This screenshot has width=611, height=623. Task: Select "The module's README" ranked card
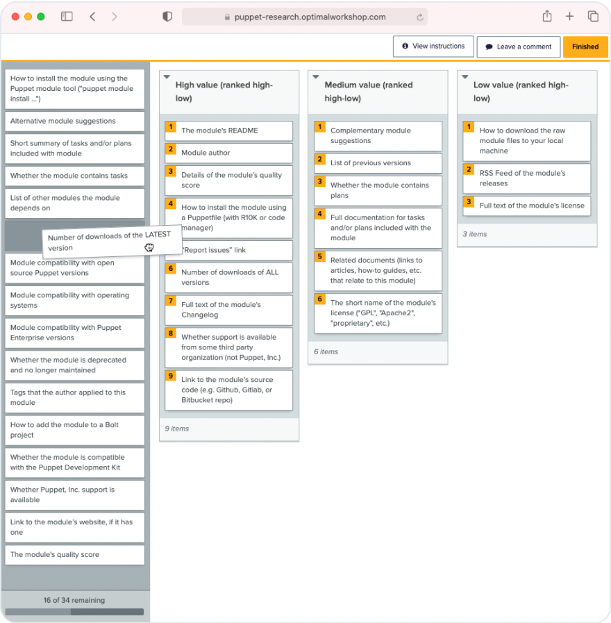(228, 131)
